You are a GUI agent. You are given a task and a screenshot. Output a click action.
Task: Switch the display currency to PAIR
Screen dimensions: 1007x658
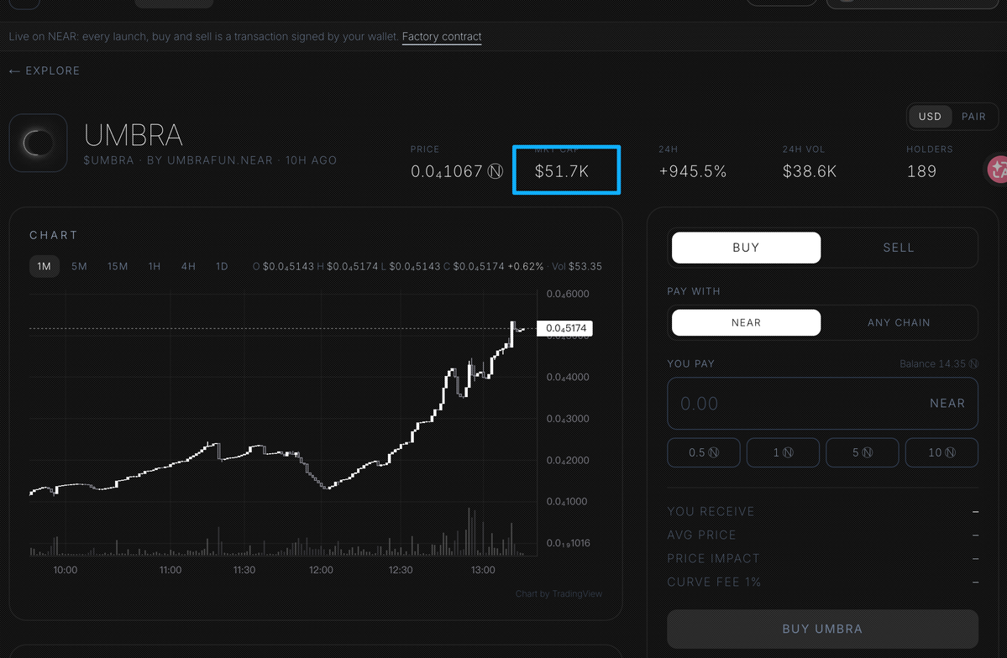click(x=973, y=116)
